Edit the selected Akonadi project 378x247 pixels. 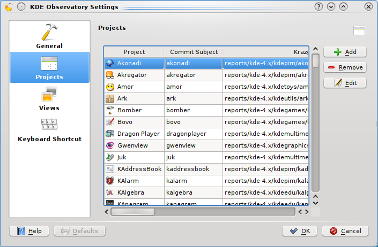345,83
